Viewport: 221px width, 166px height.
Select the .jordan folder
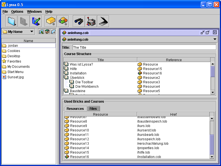(x=28, y=45)
